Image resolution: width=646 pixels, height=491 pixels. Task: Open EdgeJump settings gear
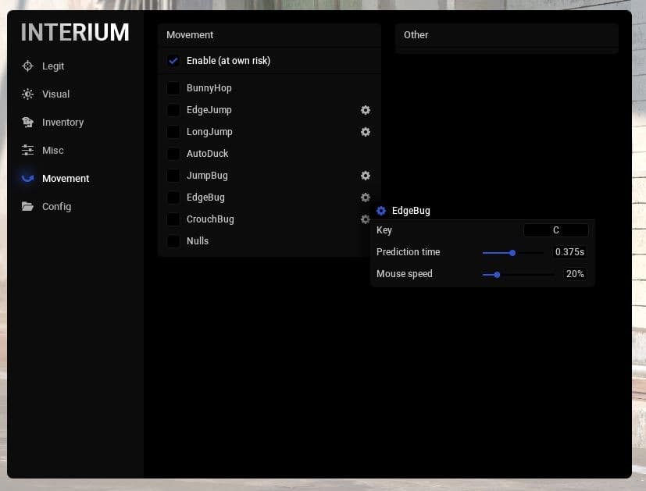365,110
